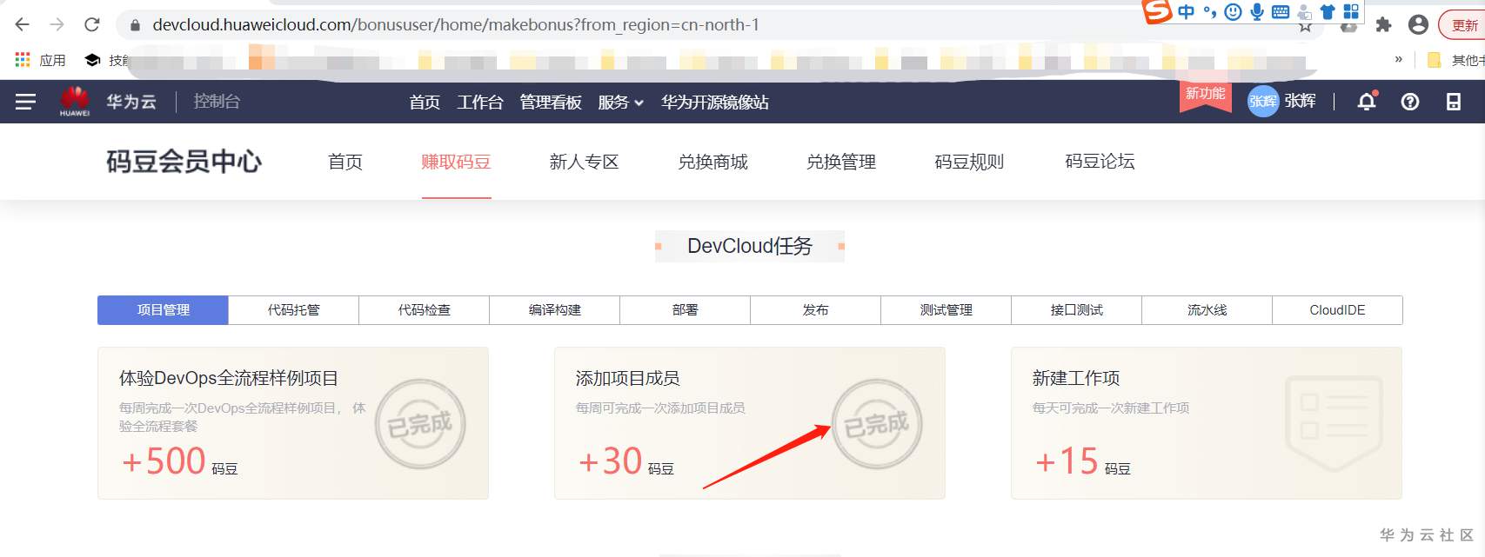Click the 应用 apps grid icon
1485x557 pixels.
(x=23, y=60)
